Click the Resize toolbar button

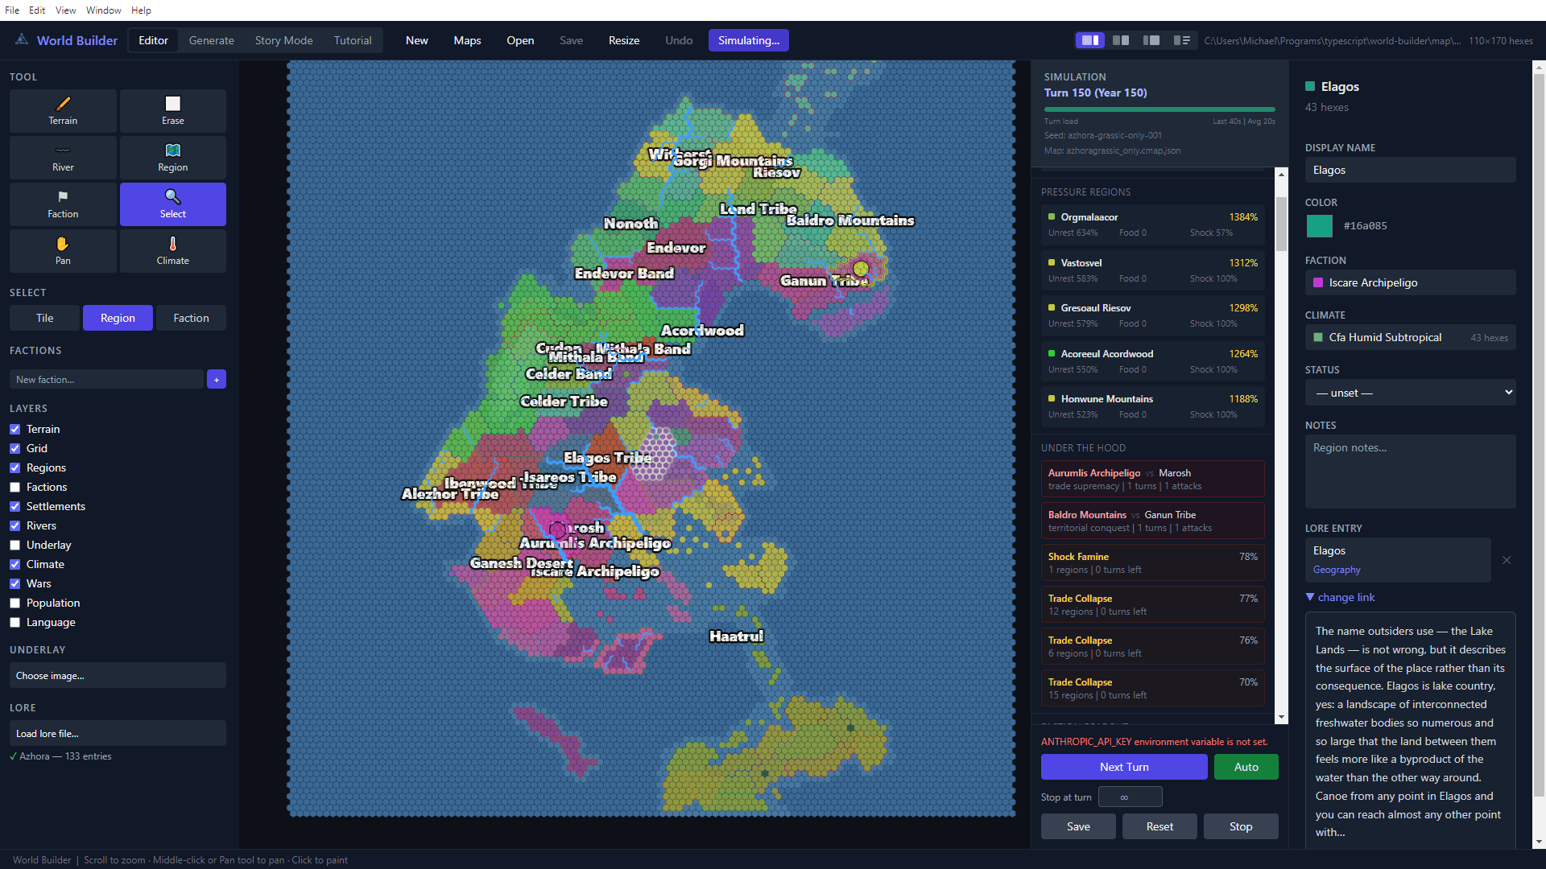click(x=624, y=40)
